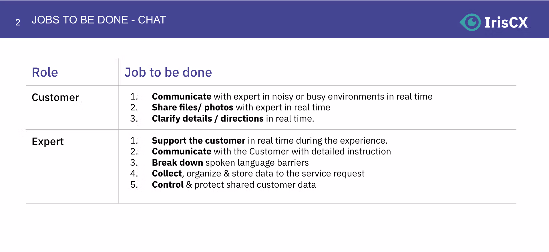Click 'Communicate with expert in noisy' line

[x=292, y=97]
